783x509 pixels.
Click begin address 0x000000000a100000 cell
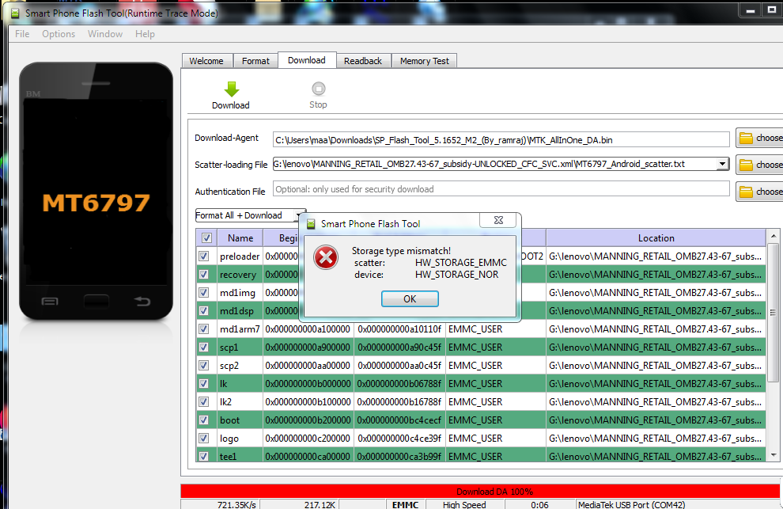[308, 329]
